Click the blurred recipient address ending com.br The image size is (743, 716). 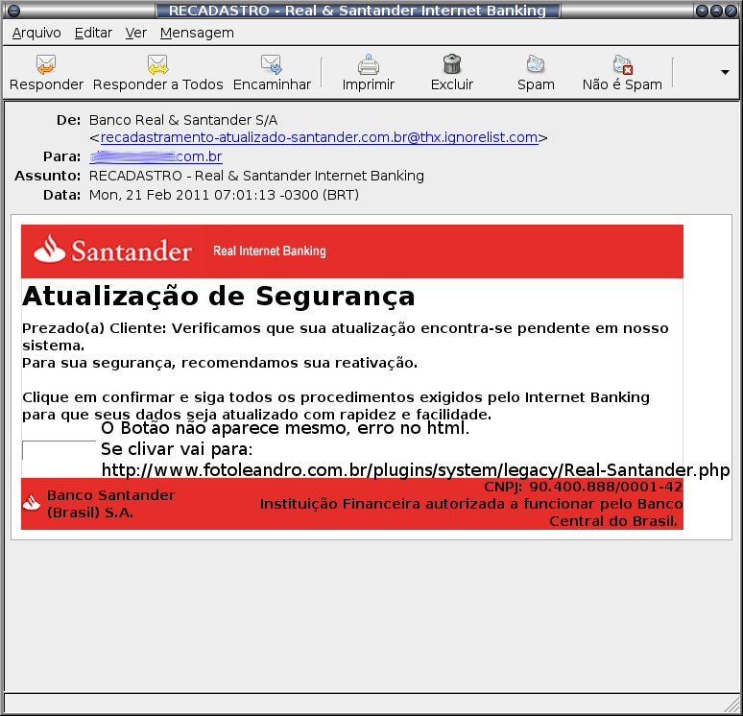(156, 156)
